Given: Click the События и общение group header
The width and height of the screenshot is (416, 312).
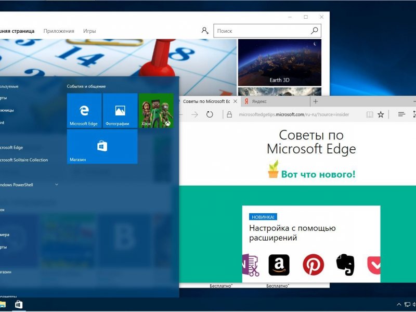Looking at the screenshot, I should (x=86, y=86).
